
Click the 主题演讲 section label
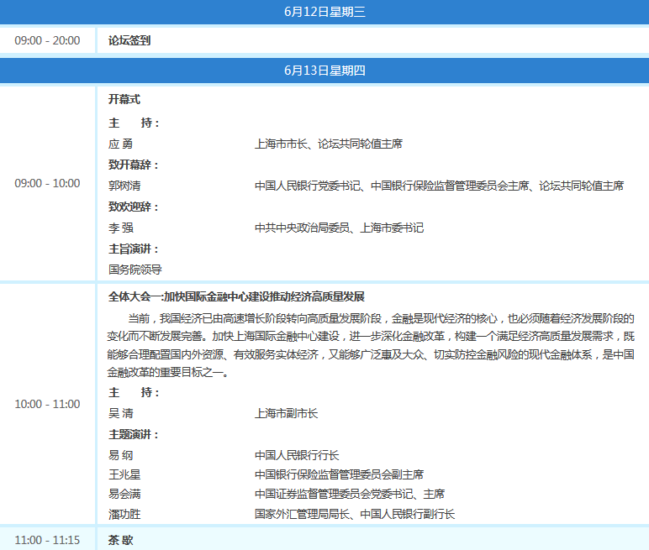(x=133, y=434)
